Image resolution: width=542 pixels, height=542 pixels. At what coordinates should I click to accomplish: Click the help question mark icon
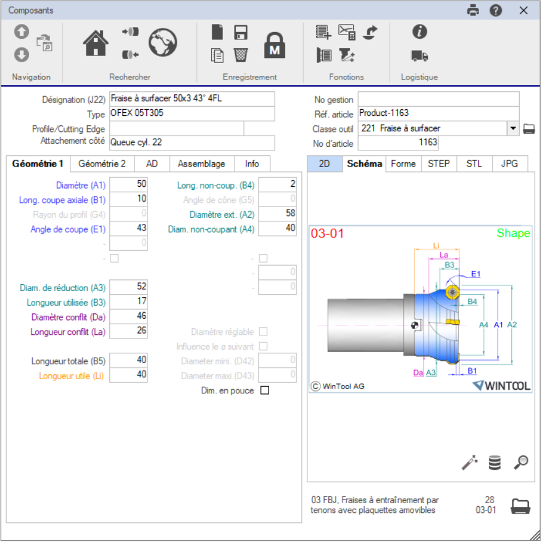[495, 10]
